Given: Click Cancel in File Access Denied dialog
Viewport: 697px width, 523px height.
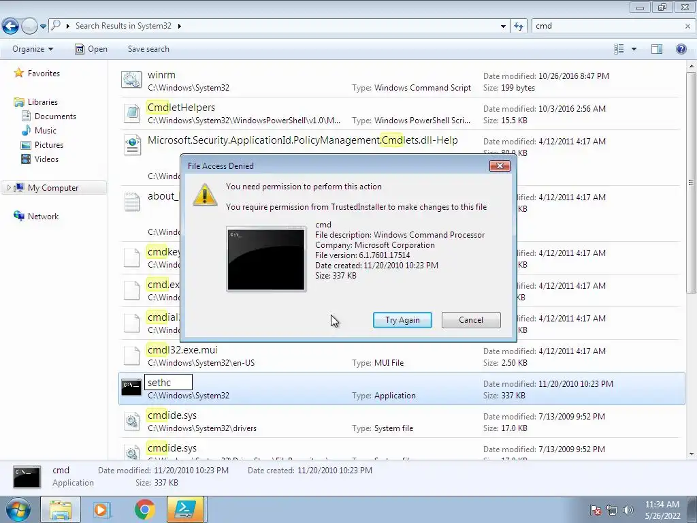Looking at the screenshot, I should point(471,320).
